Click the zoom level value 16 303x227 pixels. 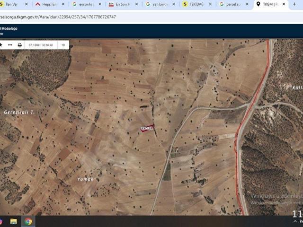coord(63,45)
